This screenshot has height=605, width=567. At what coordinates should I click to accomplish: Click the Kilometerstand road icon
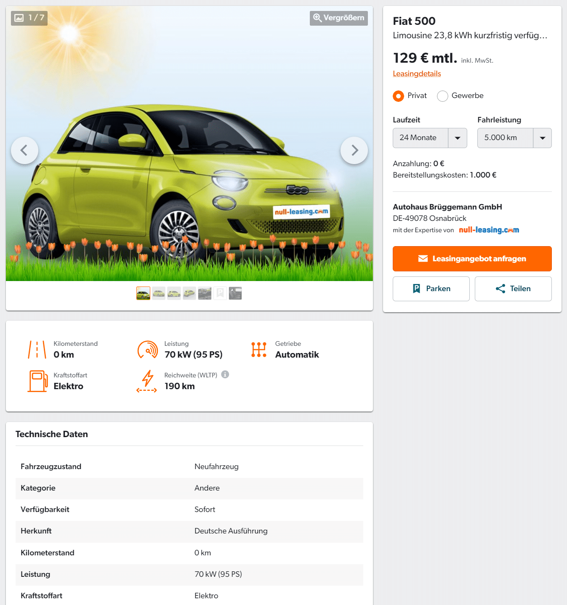[37, 350]
